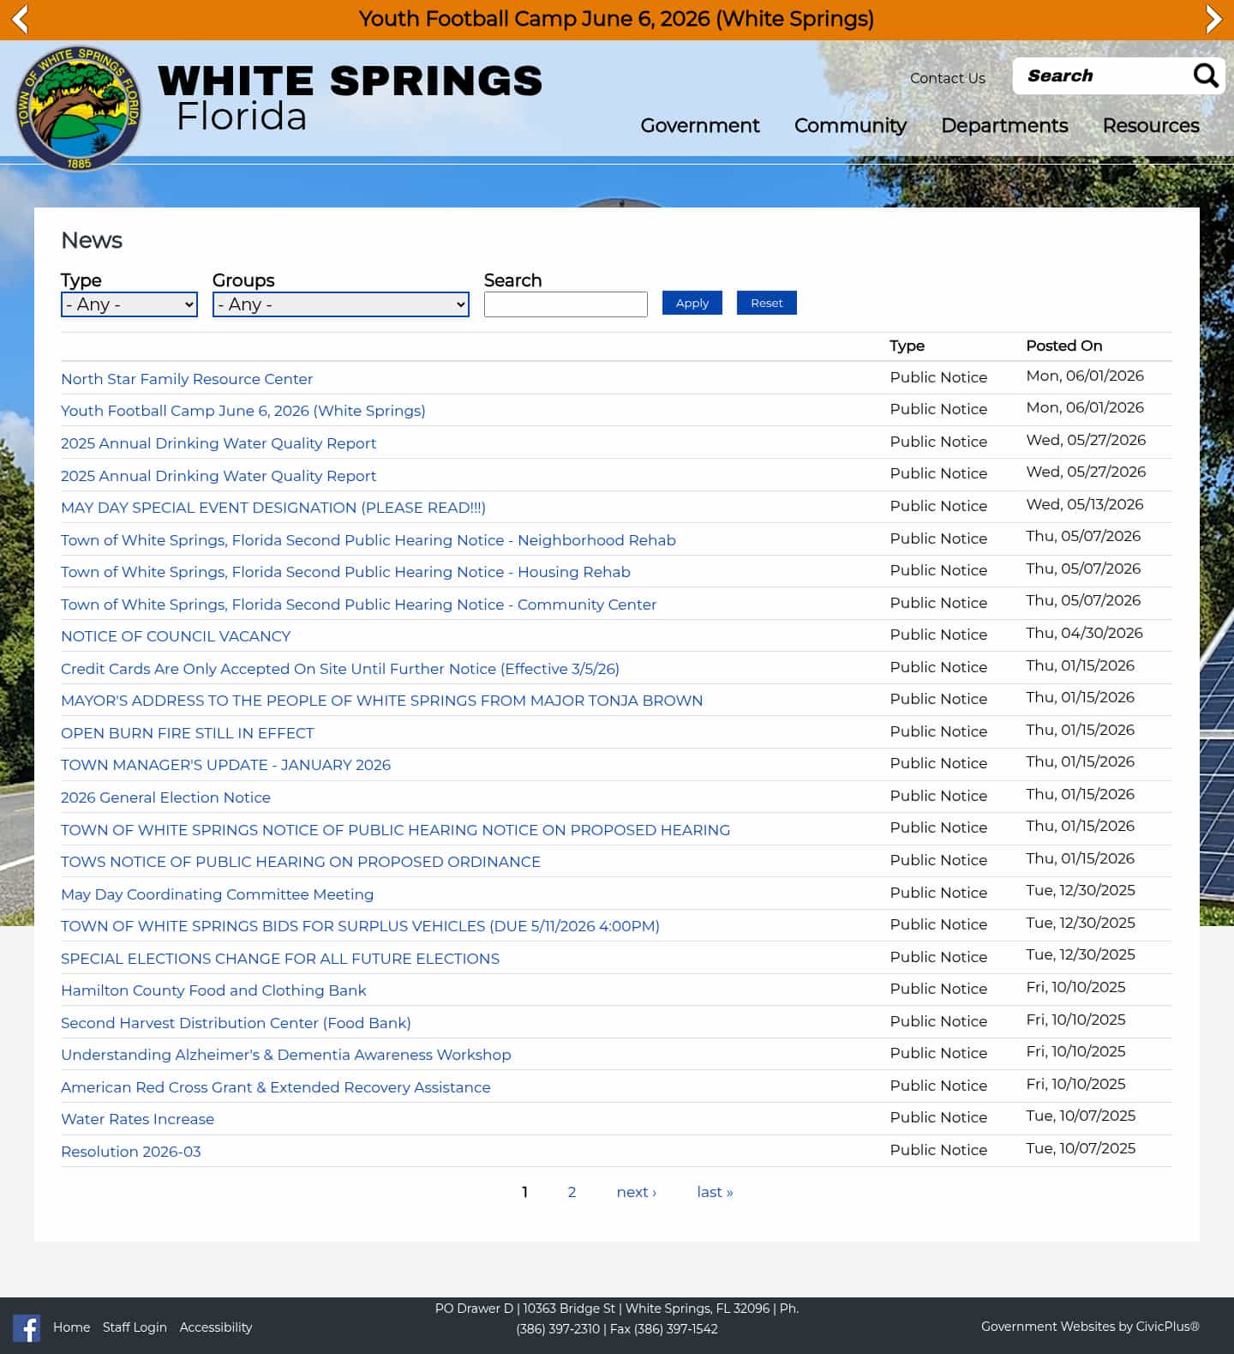Screen dimensions: 1234x1354
Task: Open the Type filter dropdown
Action: click(129, 304)
